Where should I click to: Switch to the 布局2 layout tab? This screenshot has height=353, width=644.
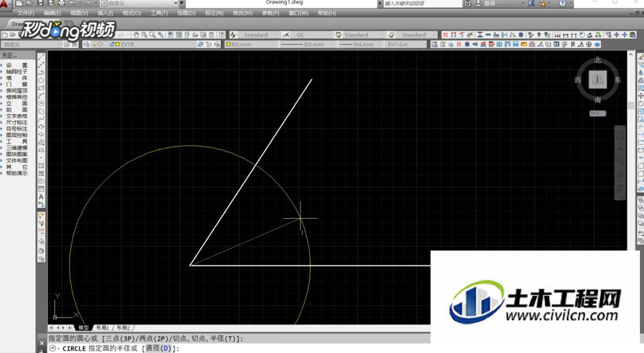click(123, 328)
